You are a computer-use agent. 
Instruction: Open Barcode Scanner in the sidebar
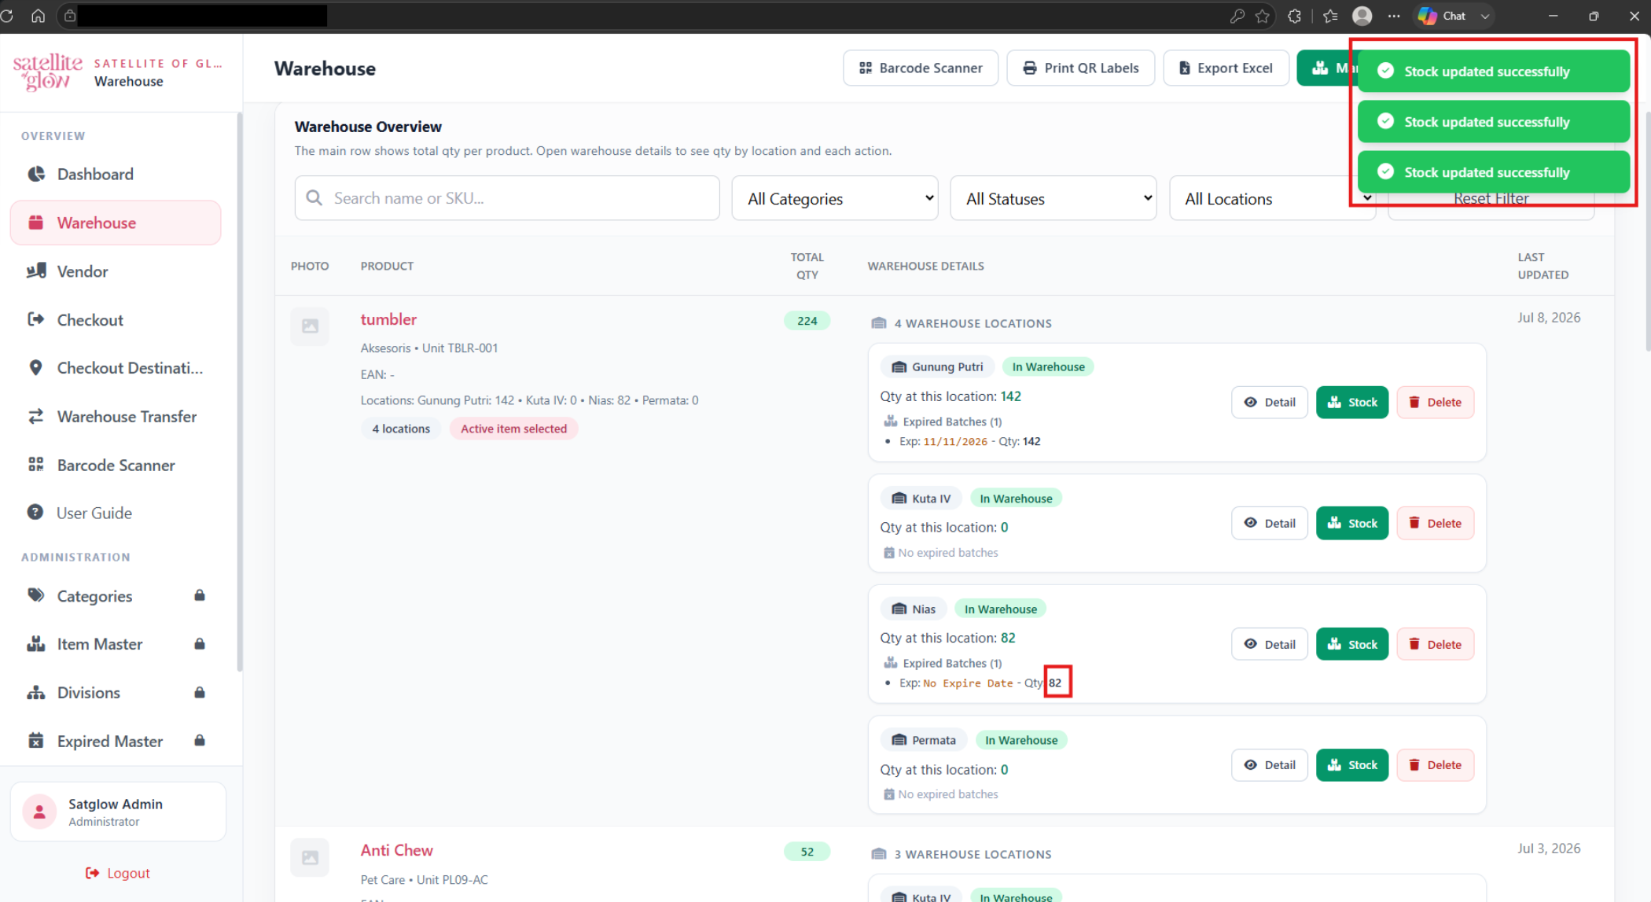coord(115,466)
